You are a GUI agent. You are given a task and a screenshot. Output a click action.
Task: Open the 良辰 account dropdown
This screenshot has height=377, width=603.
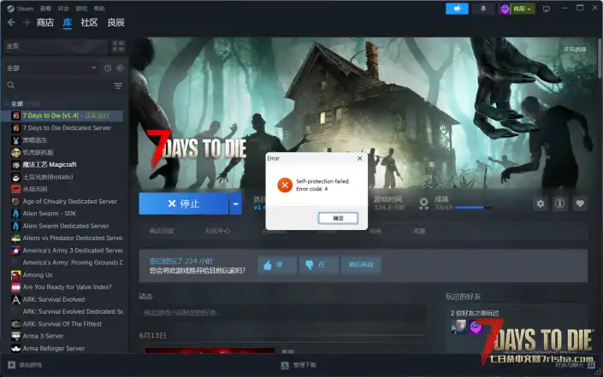517,9
